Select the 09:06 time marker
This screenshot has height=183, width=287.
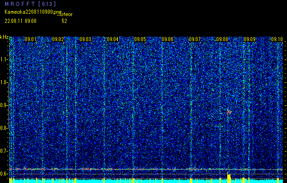pos(167,39)
